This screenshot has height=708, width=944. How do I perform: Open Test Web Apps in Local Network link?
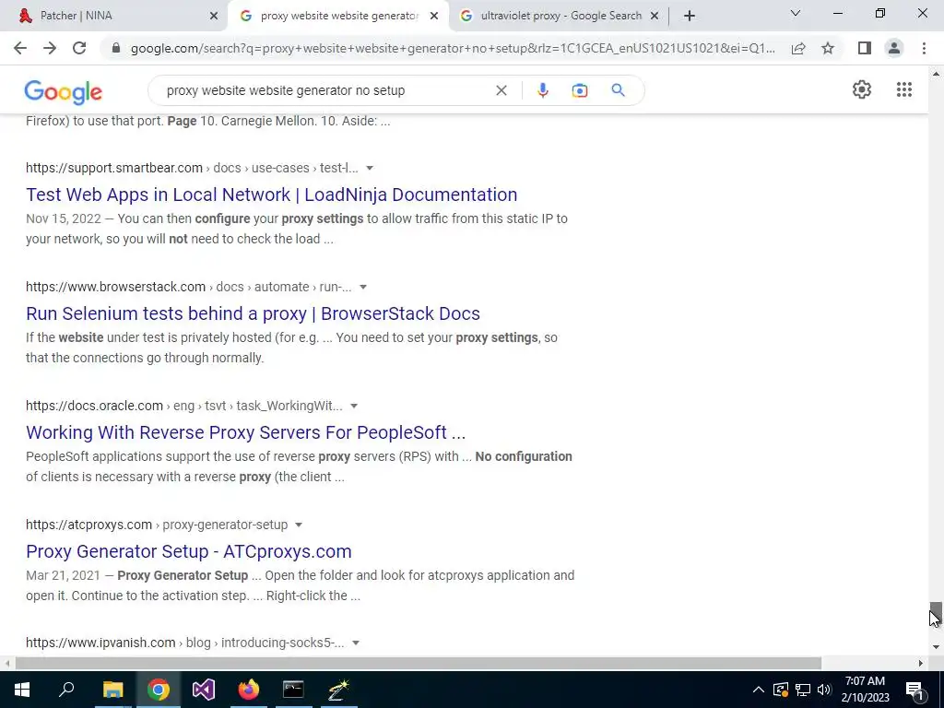(x=272, y=195)
